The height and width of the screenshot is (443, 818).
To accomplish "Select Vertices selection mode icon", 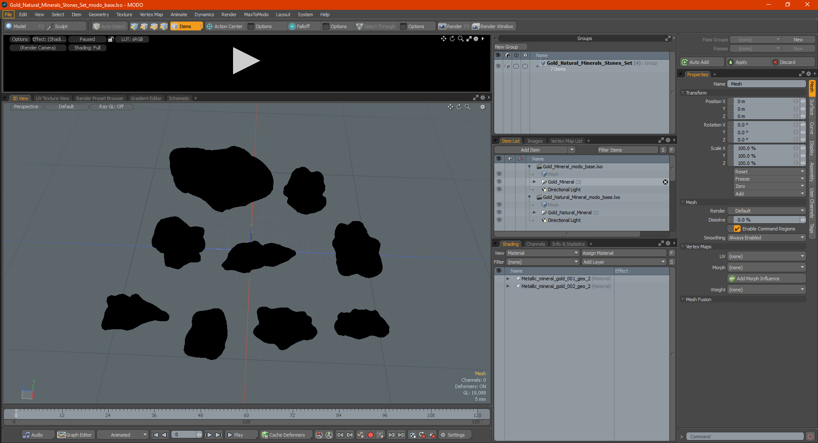I will 134,26.
